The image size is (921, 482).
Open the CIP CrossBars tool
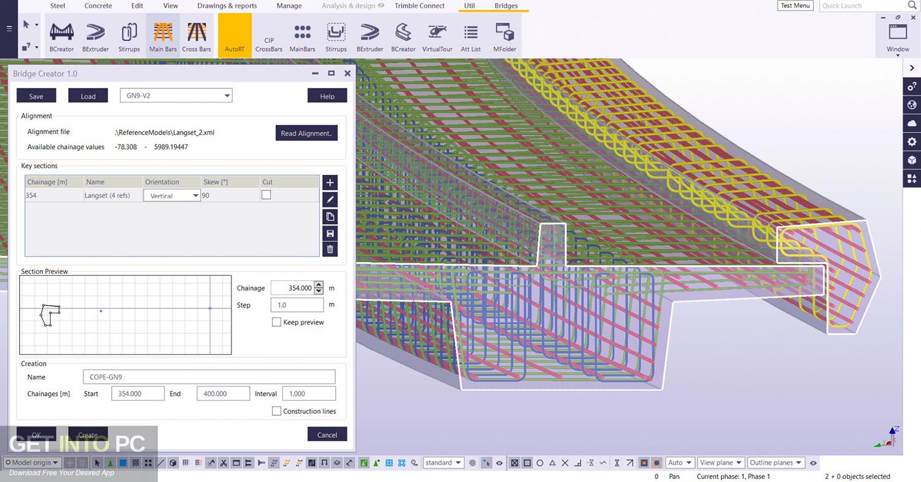point(269,44)
